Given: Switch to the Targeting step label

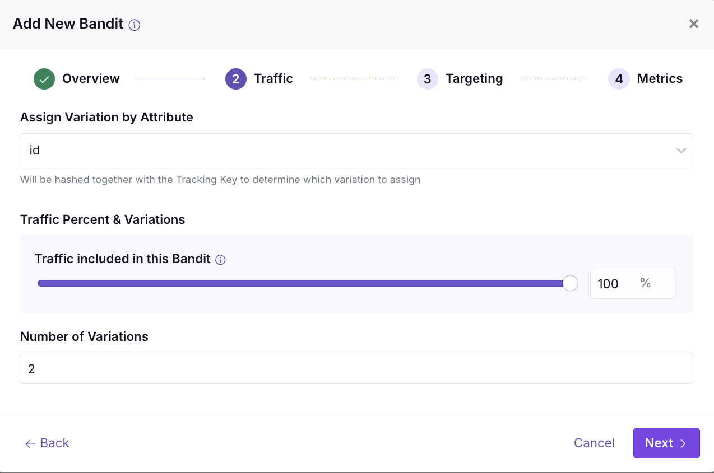Looking at the screenshot, I should pos(474,79).
